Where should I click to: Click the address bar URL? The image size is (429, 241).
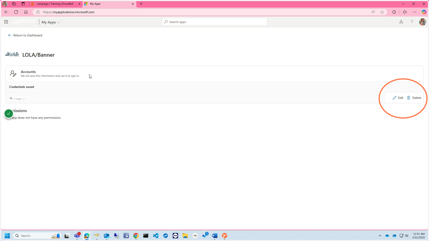pyautogui.click(x=69, y=12)
